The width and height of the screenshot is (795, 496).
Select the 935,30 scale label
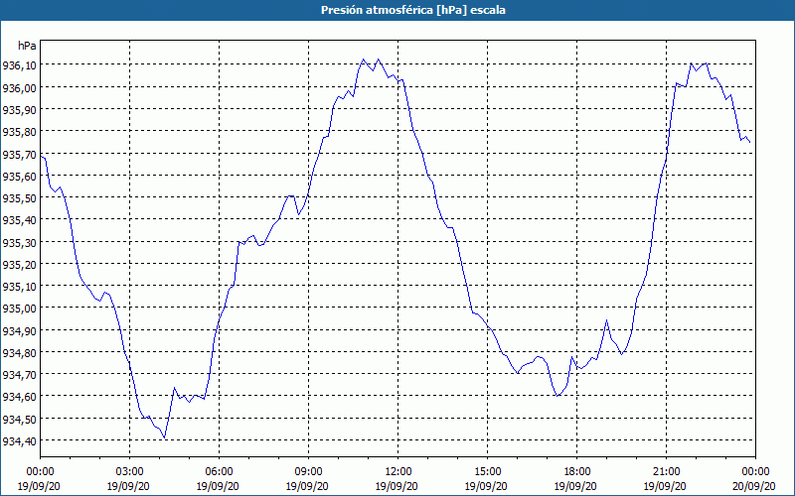pyautogui.click(x=19, y=242)
